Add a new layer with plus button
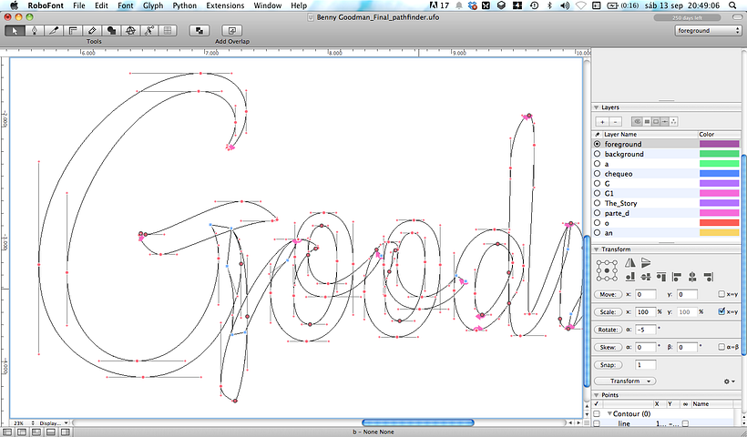 coord(601,121)
